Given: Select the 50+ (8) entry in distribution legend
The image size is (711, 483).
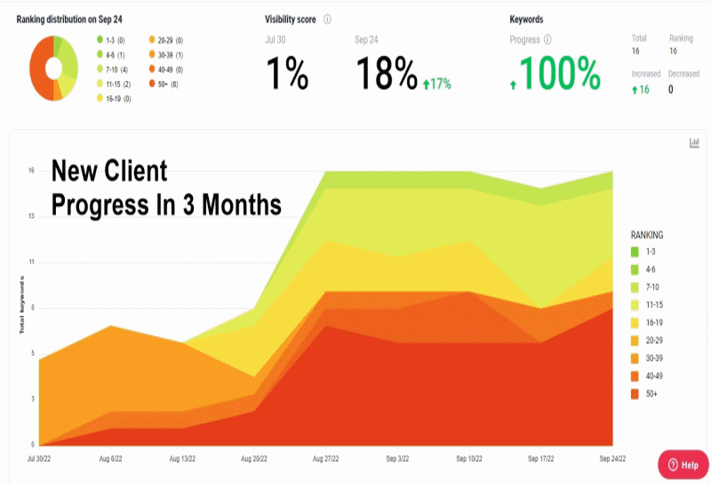Looking at the screenshot, I should [x=164, y=83].
